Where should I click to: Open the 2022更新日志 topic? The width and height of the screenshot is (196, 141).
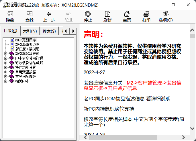point(26,40)
